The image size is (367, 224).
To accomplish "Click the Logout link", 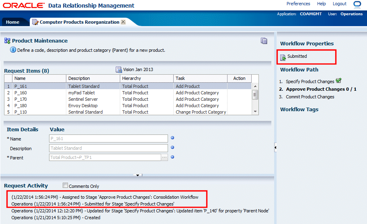I will click(339, 4).
